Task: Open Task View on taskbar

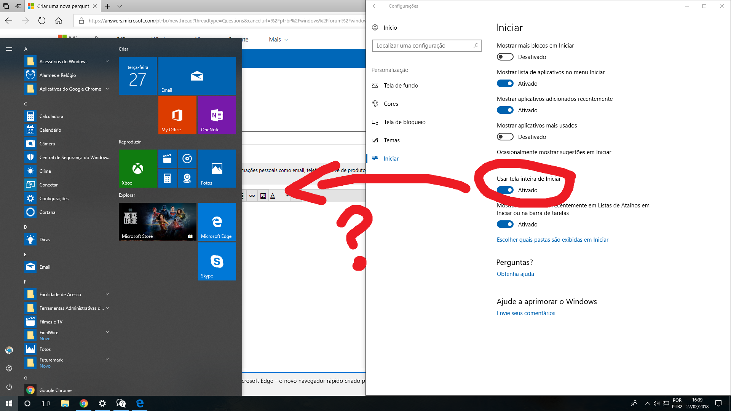Action: (46, 403)
